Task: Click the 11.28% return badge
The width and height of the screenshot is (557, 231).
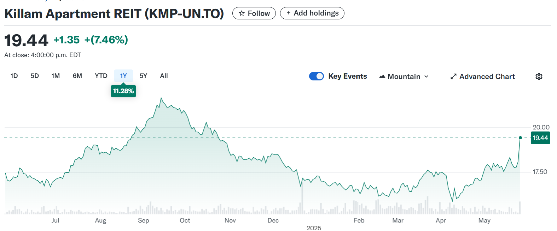Action: [123, 91]
